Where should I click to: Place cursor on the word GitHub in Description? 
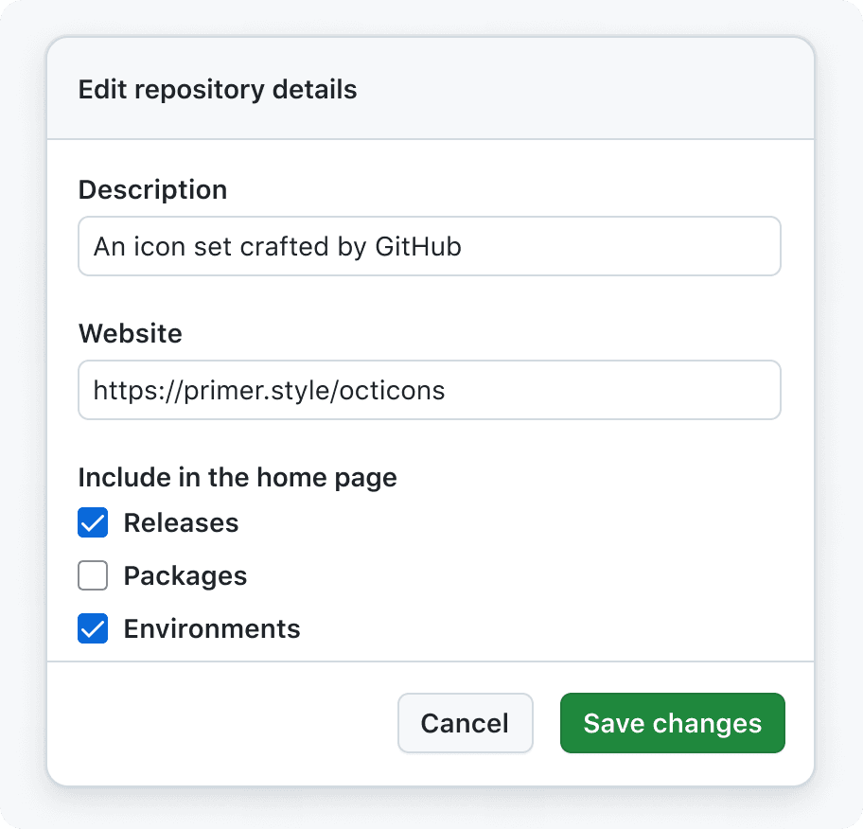(x=418, y=246)
